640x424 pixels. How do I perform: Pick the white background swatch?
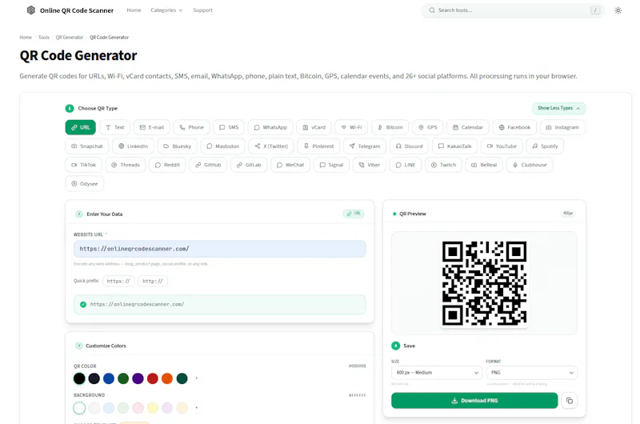pos(79,408)
